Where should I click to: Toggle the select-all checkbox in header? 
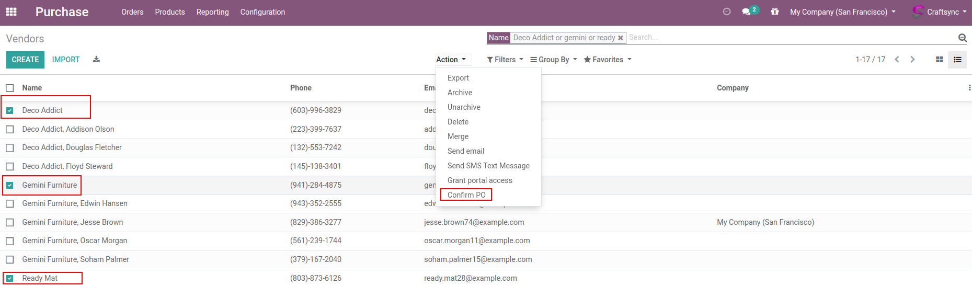tap(10, 88)
